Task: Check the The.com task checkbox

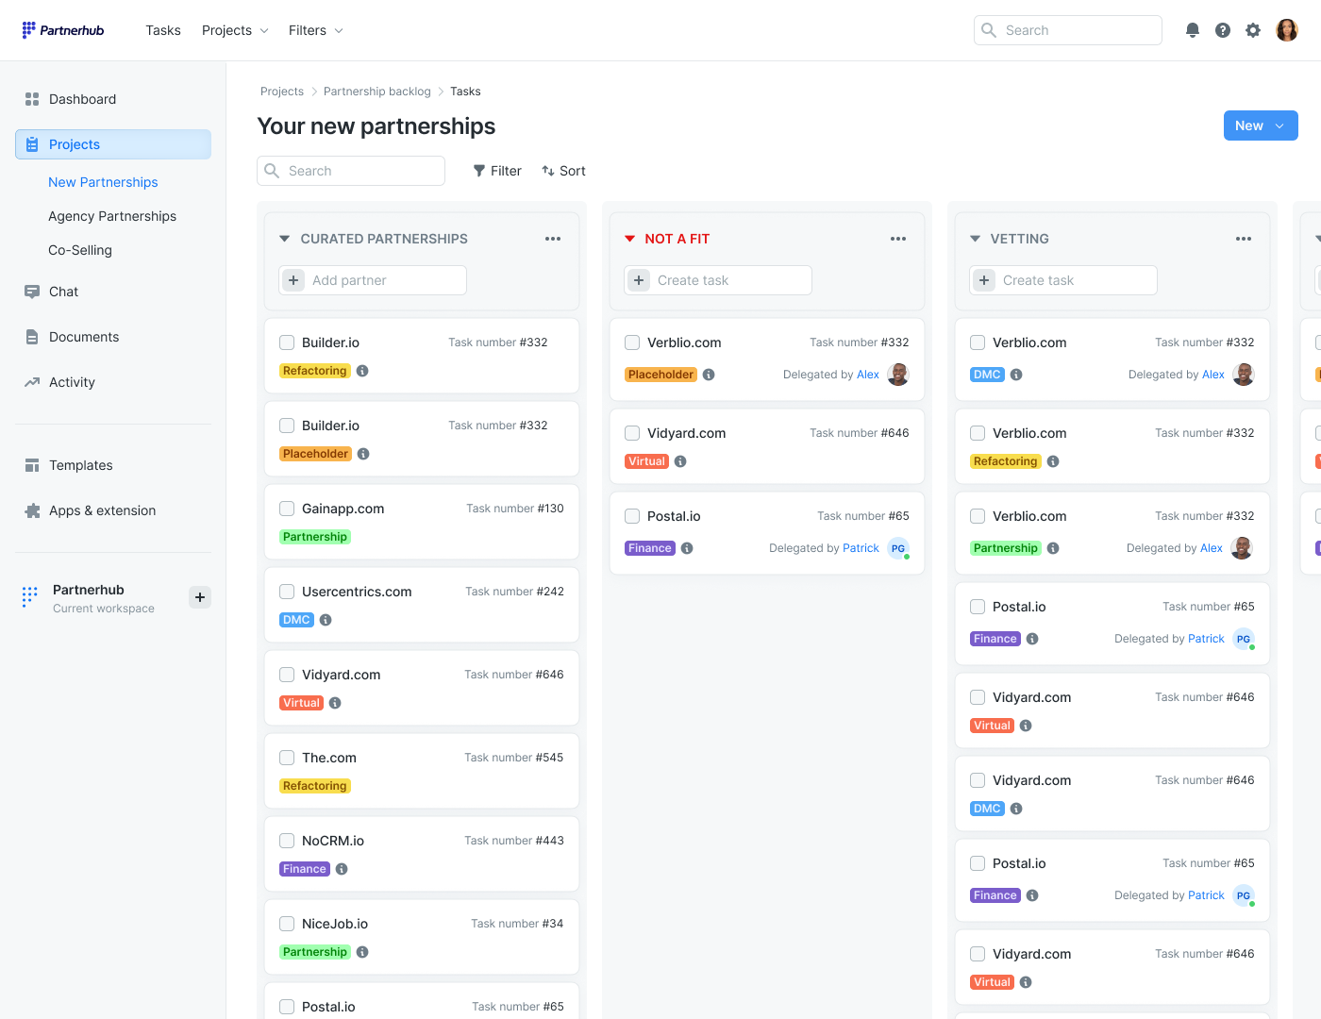Action: (x=287, y=758)
